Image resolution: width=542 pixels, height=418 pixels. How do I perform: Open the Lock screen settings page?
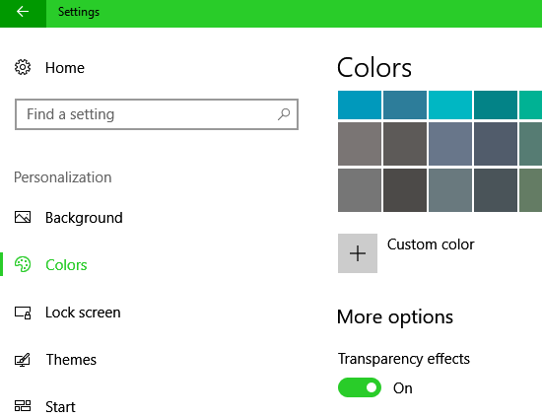pyautogui.click(x=83, y=313)
